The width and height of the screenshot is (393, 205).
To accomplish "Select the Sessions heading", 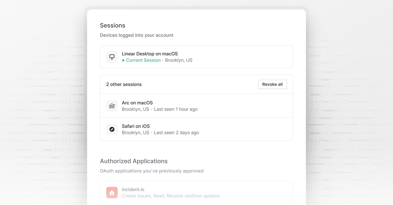I will point(113,25).
